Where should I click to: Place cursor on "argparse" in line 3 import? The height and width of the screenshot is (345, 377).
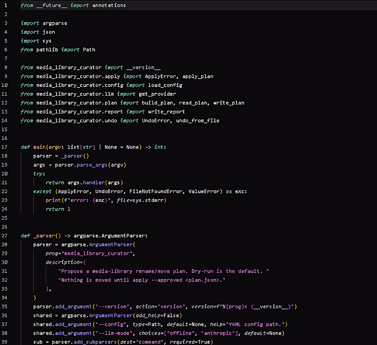[x=55, y=23]
